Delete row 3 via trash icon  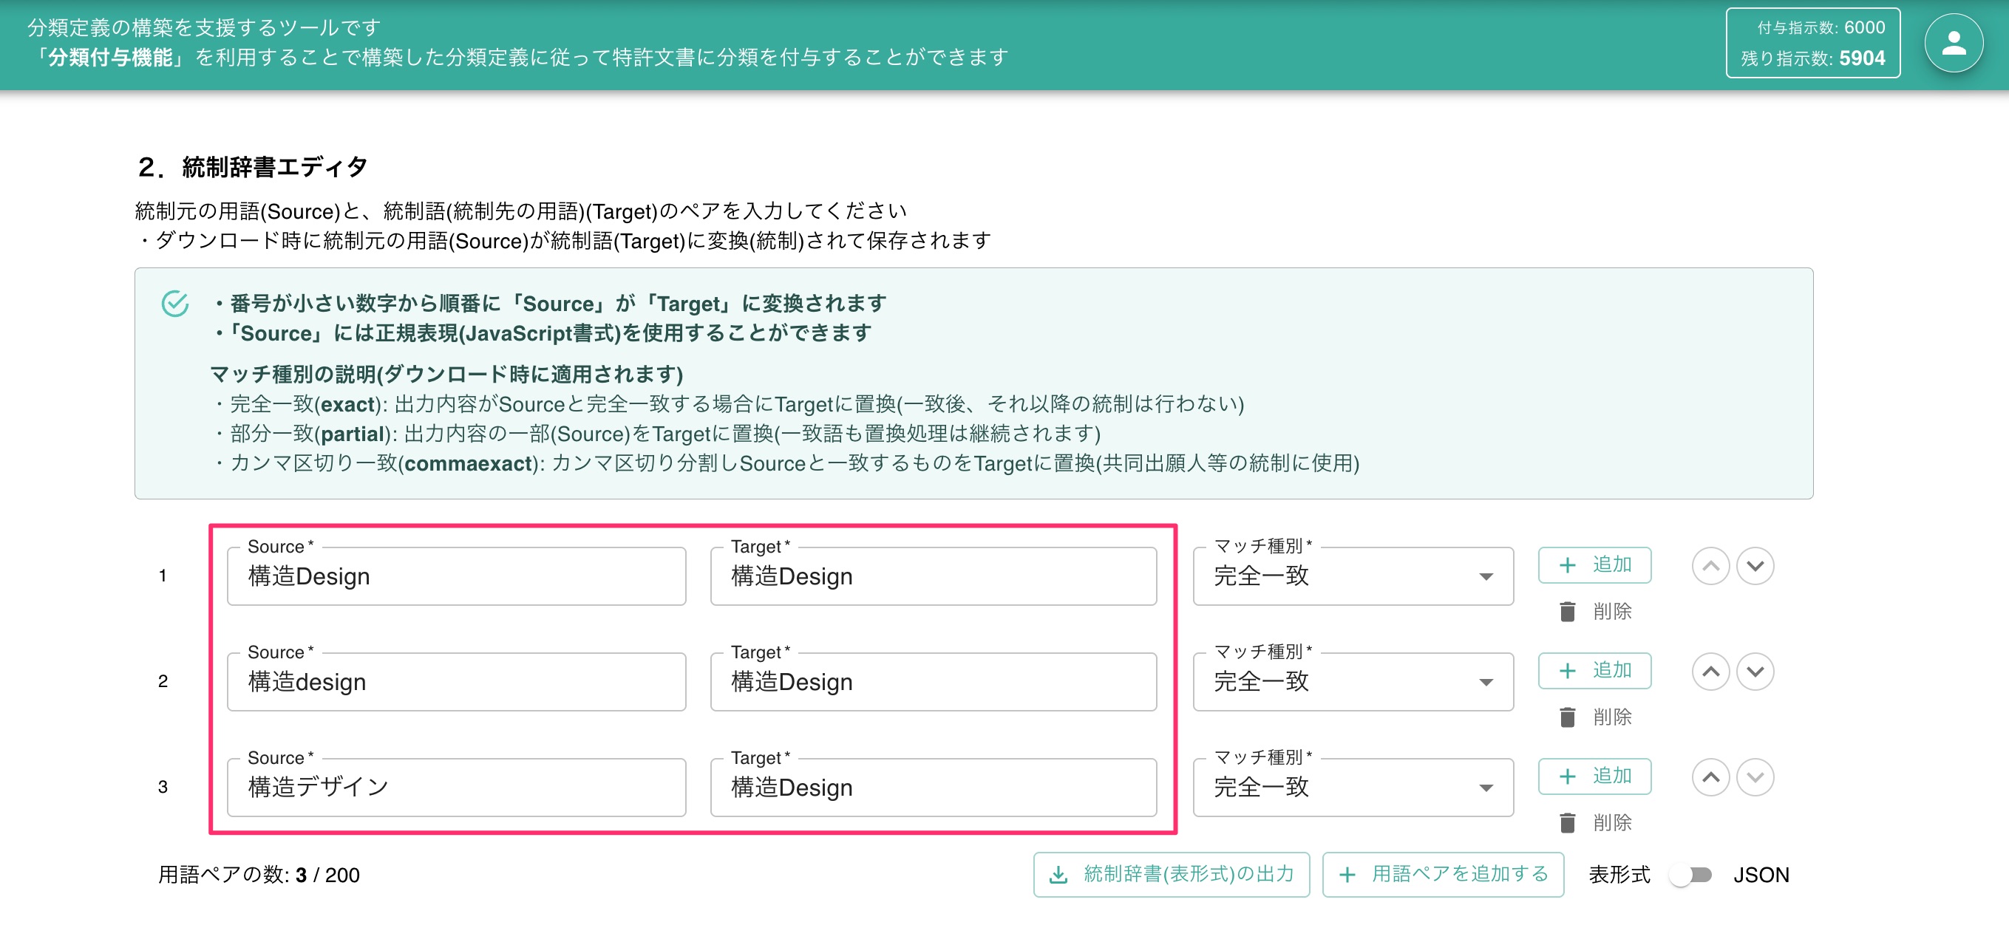click(1567, 823)
